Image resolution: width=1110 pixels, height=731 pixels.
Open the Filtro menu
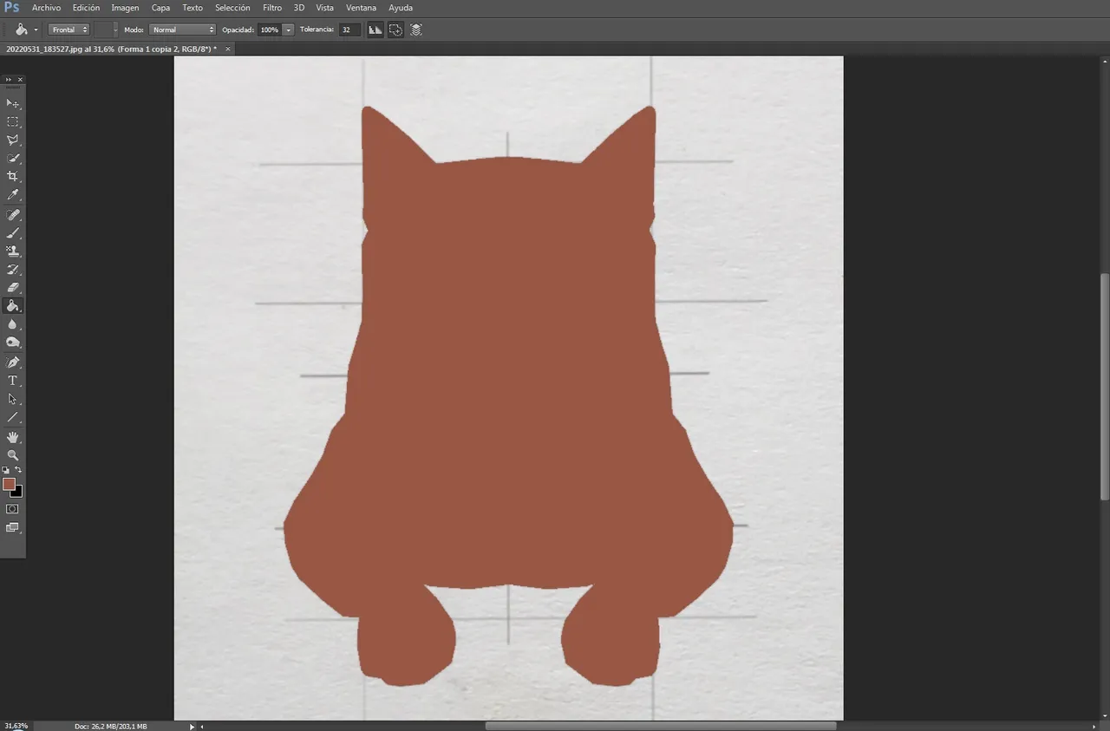point(272,8)
